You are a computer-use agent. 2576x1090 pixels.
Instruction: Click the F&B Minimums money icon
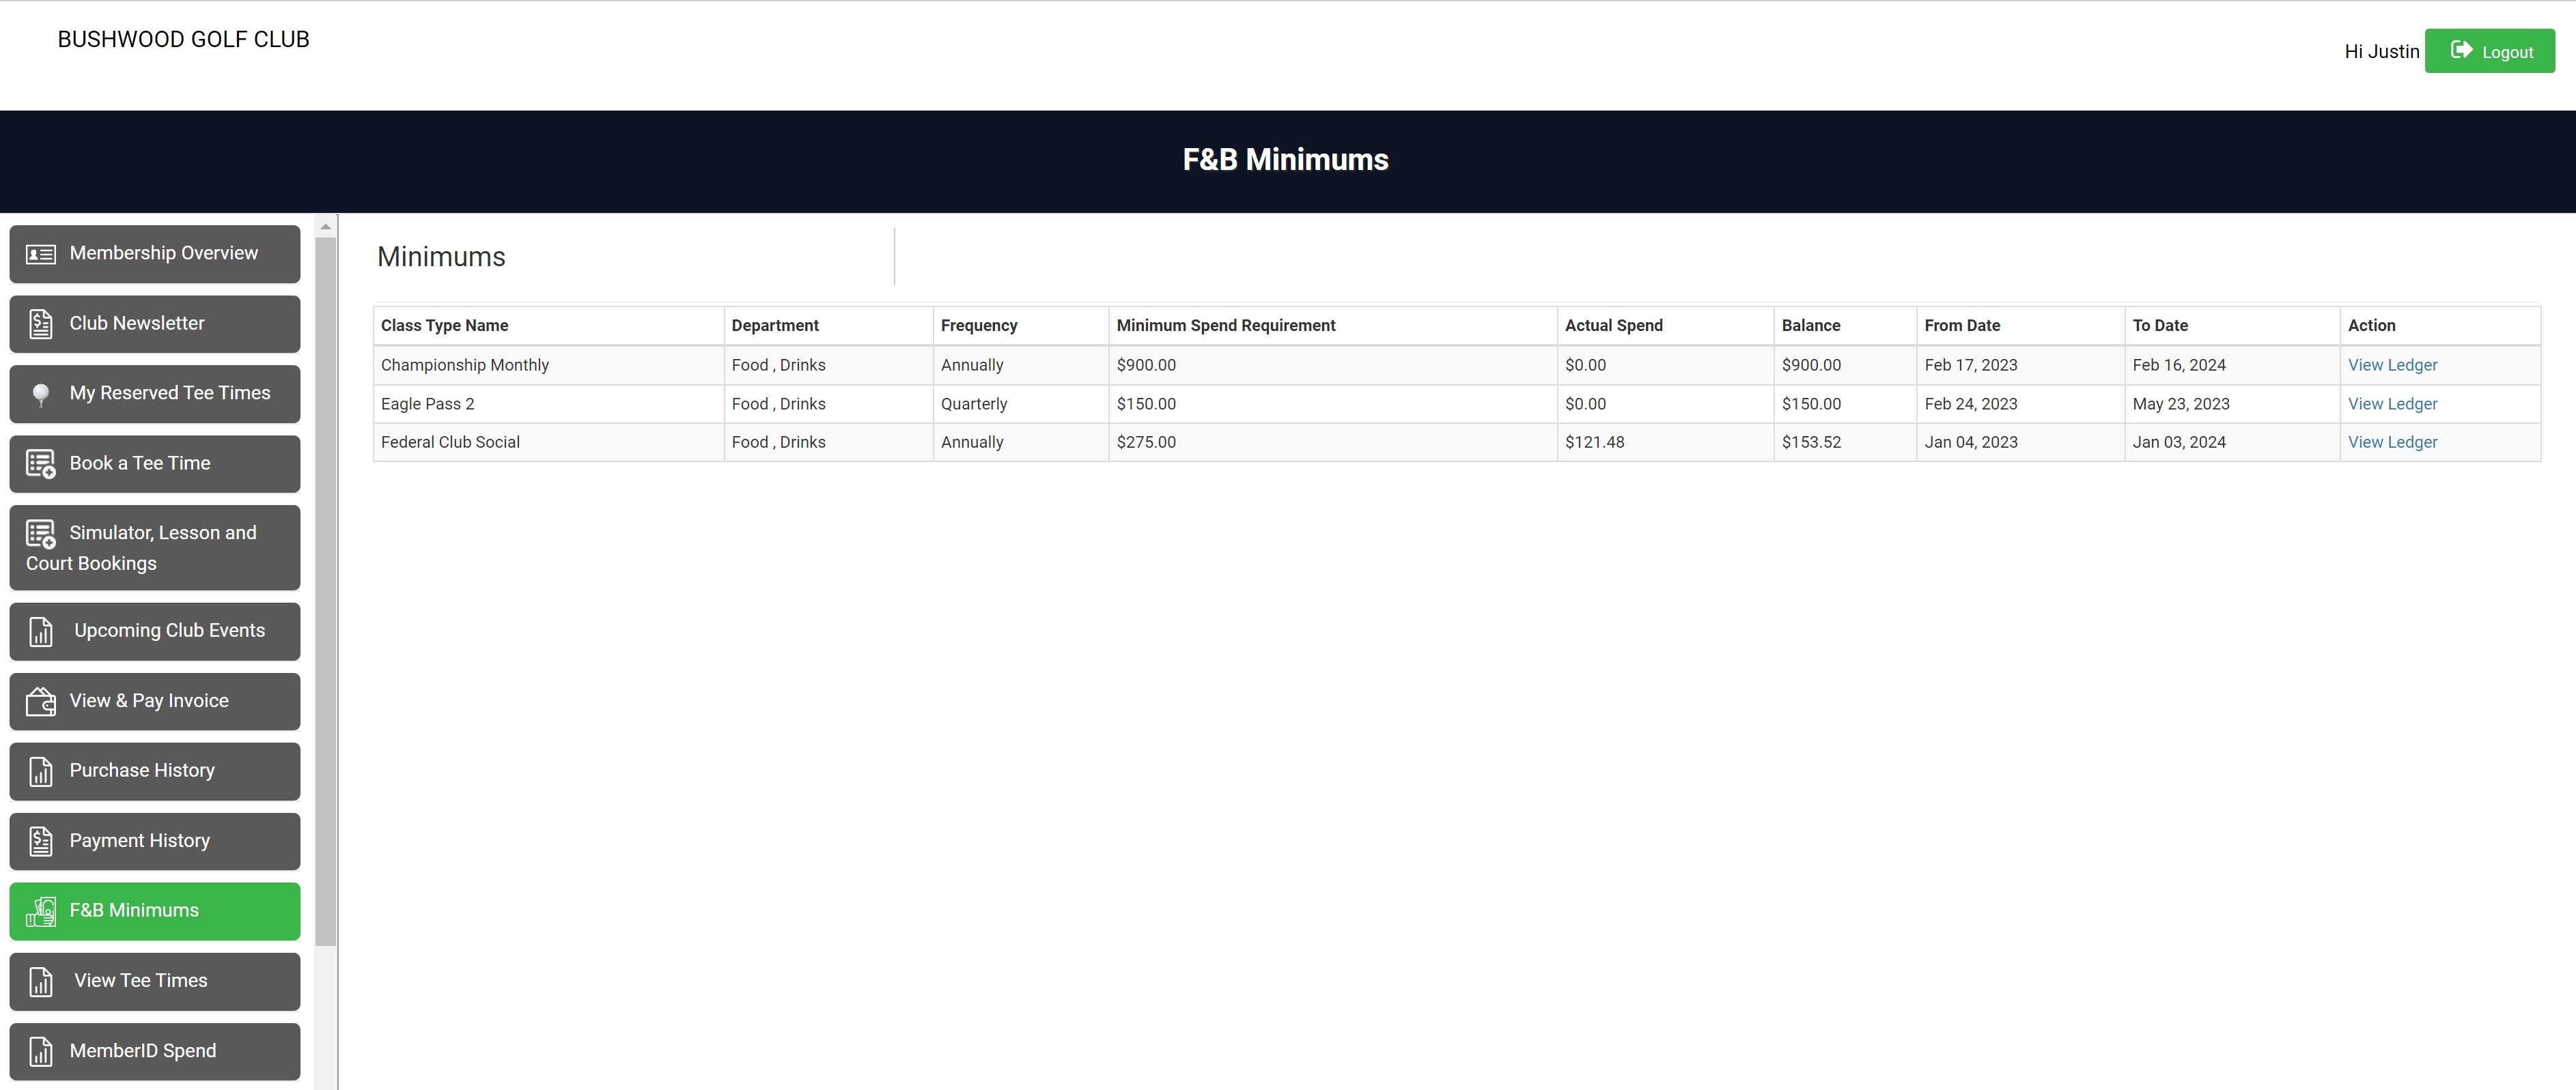tap(40, 912)
